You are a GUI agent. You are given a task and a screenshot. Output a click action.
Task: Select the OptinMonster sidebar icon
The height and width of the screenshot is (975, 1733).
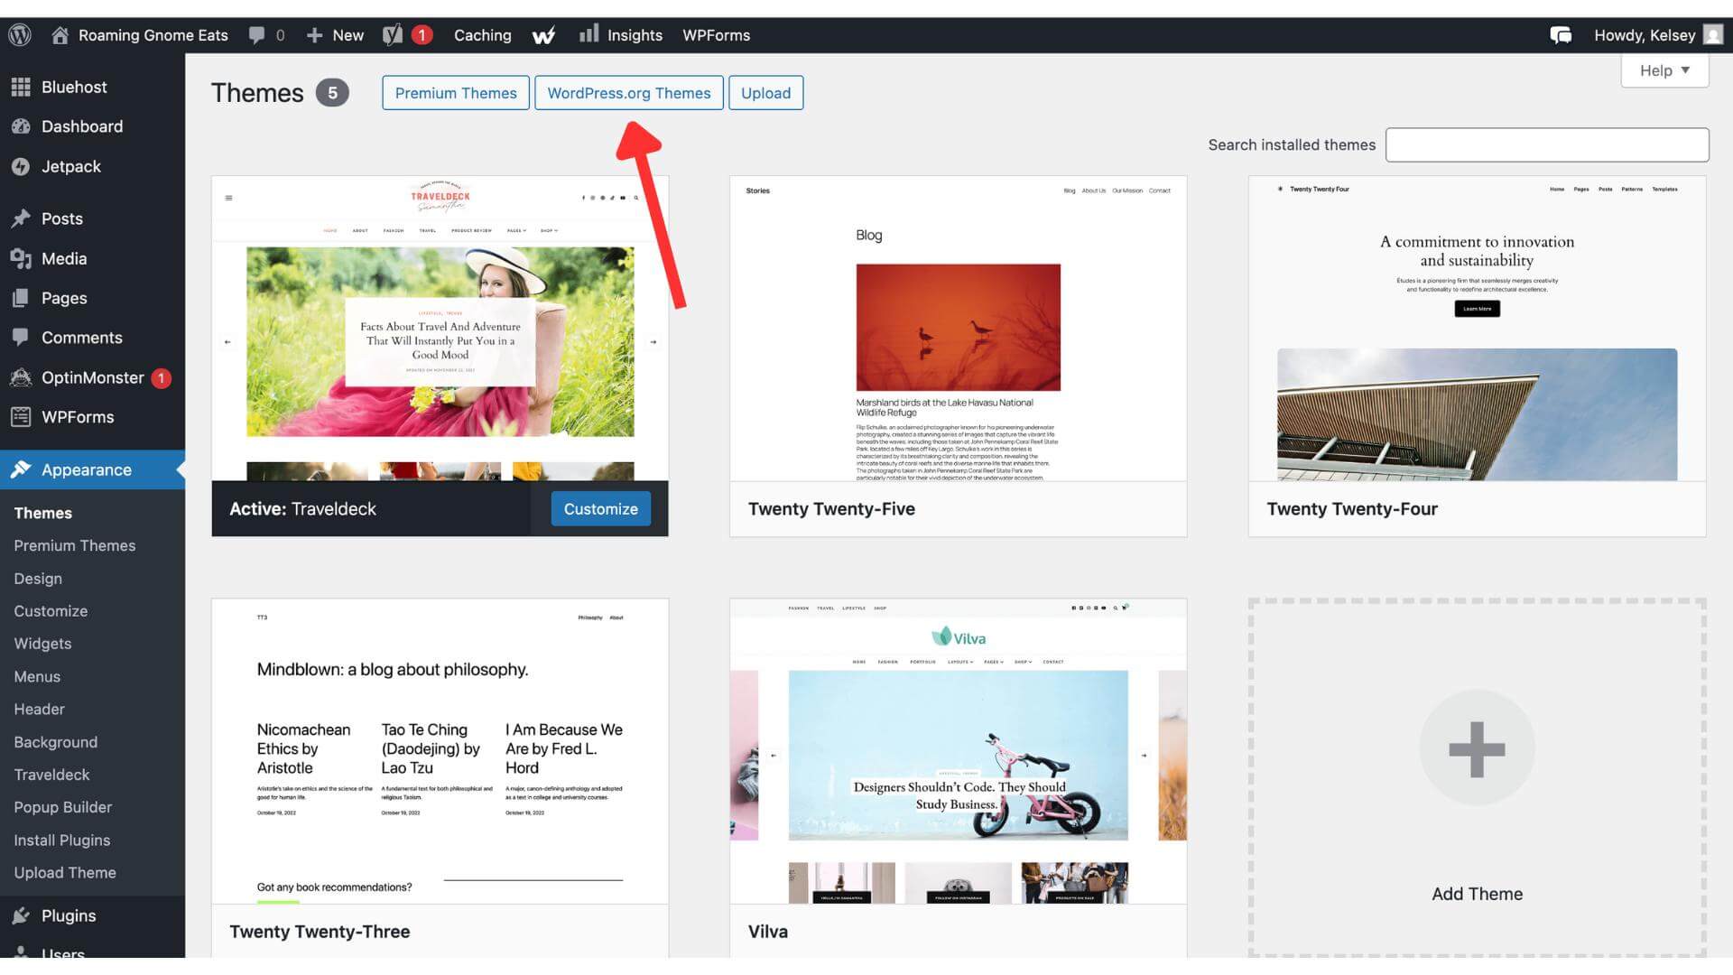pos(22,377)
